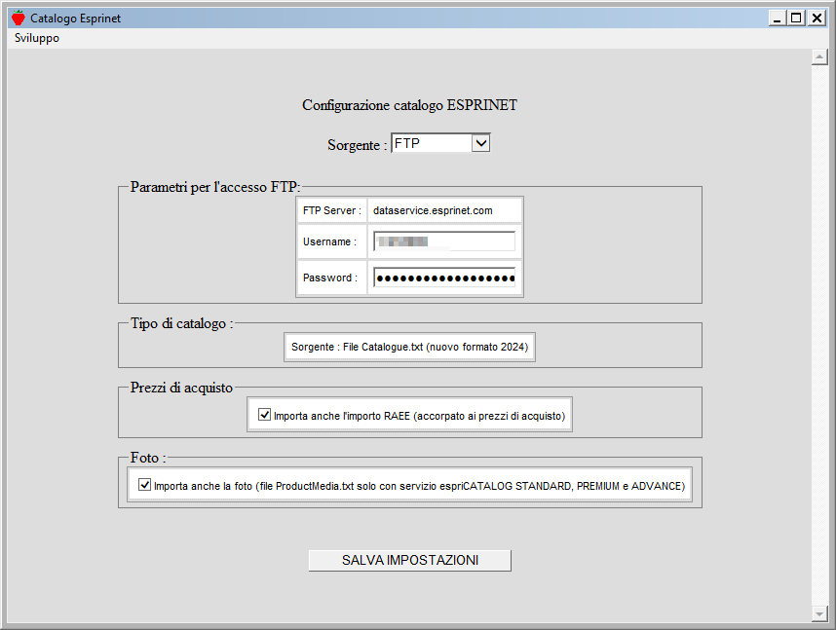Click the scrollbar down arrow

(x=819, y=614)
